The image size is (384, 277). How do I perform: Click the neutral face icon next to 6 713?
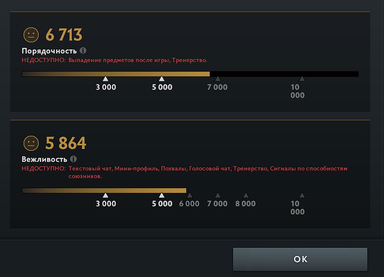pyautogui.click(x=31, y=35)
